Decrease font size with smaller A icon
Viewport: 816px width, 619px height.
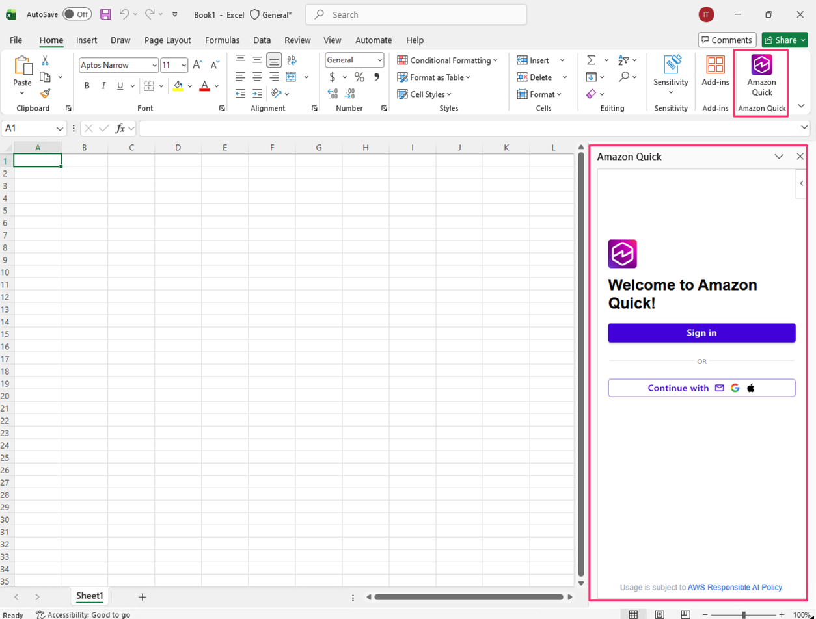point(214,65)
